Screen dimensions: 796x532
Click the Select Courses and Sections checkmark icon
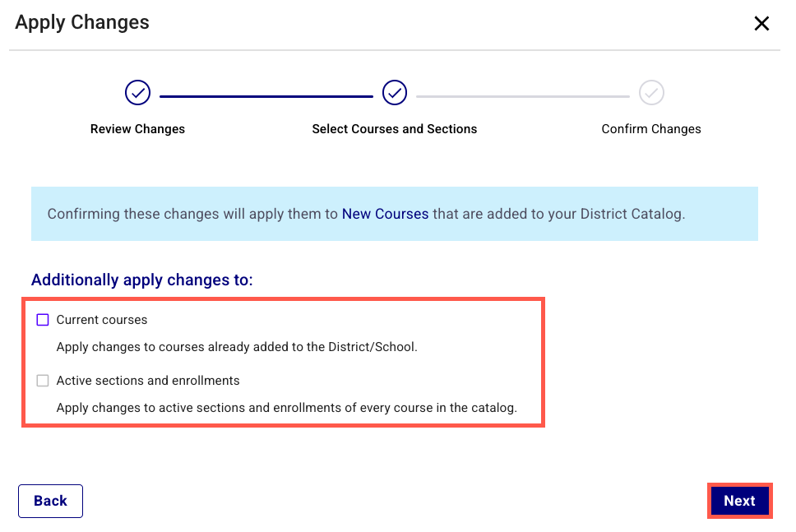pos(395,93)
